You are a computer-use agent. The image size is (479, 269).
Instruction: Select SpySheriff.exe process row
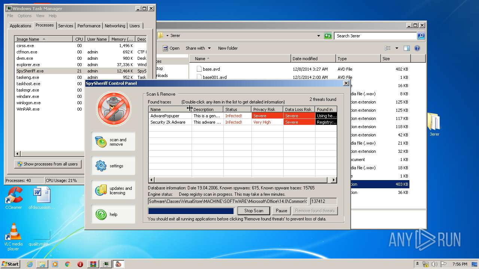[x=80, y=71]
